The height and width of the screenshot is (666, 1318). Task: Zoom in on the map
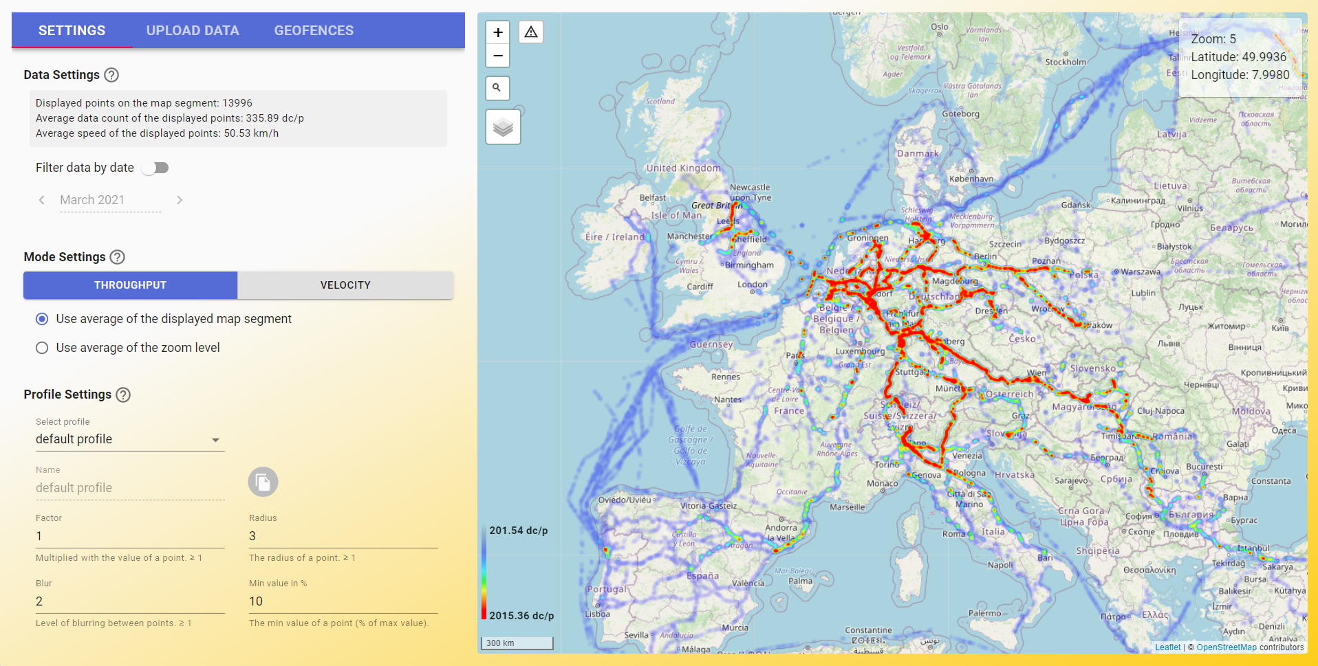(x=498, y=32)
